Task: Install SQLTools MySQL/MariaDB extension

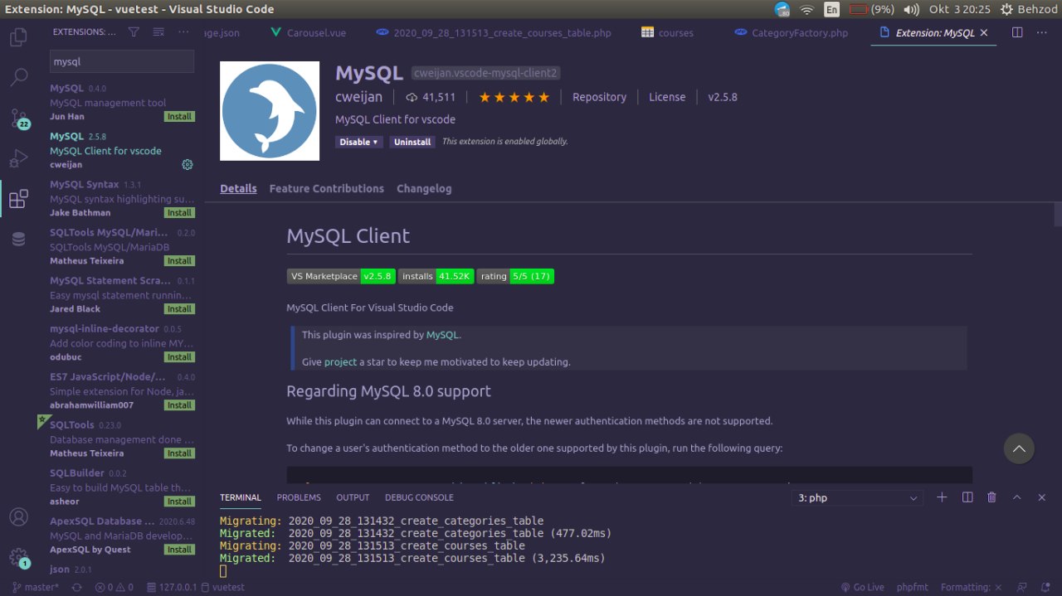Action: coord(179,261)
